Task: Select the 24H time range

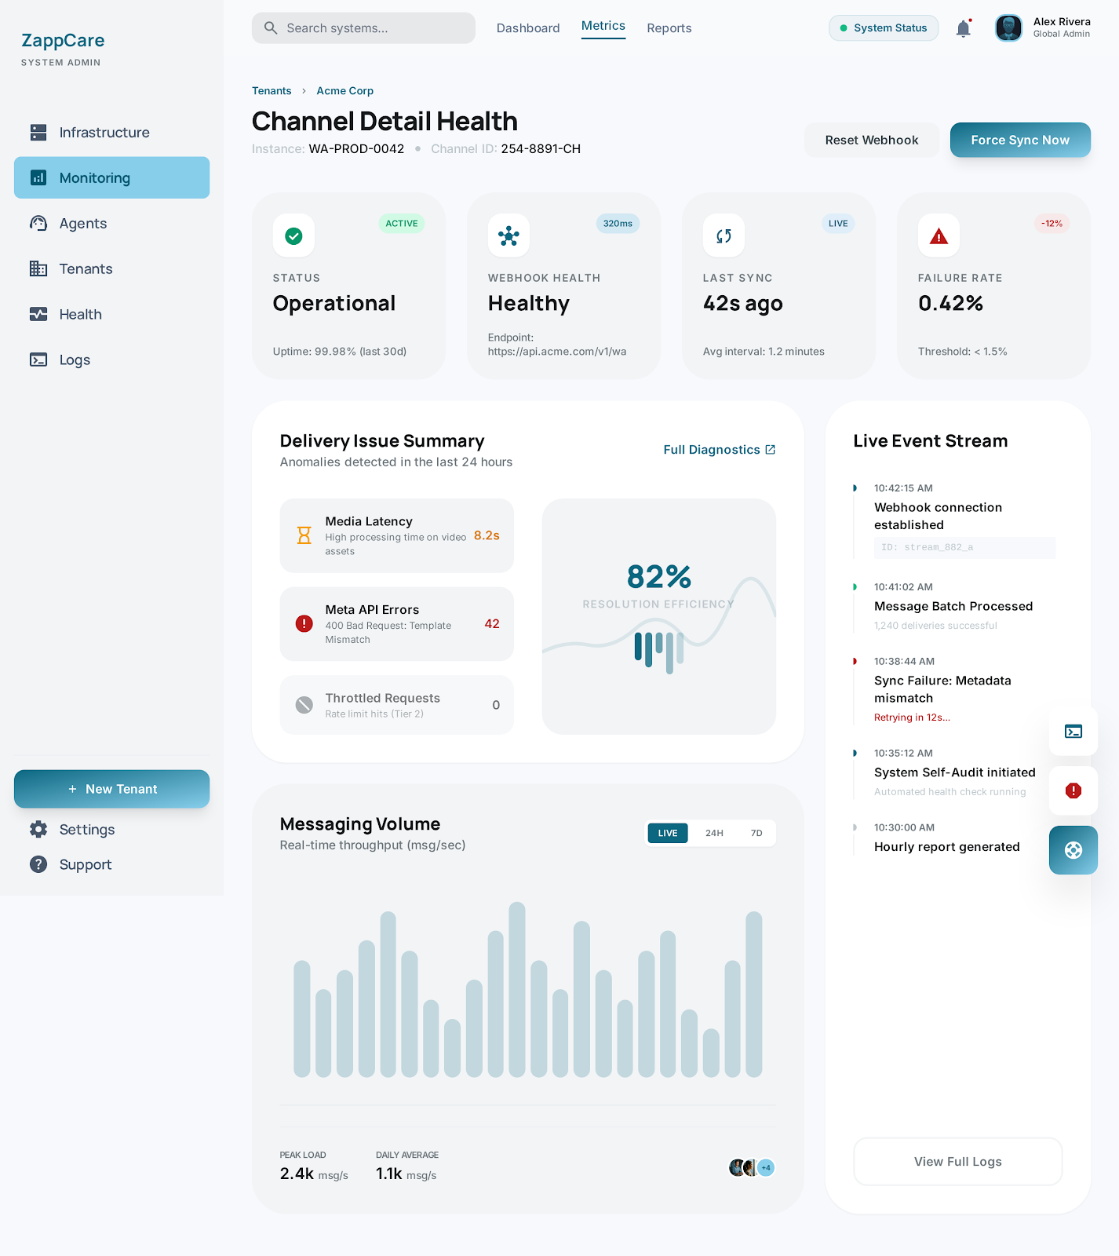Action: 714,833
